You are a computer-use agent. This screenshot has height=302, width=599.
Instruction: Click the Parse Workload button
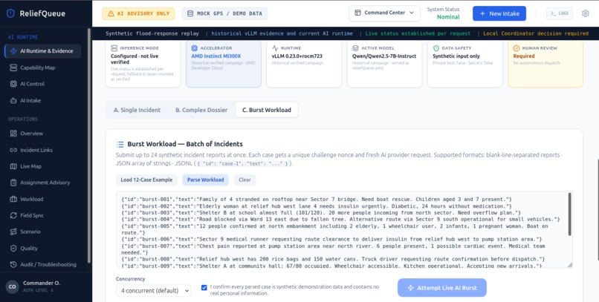pos(206,180)
